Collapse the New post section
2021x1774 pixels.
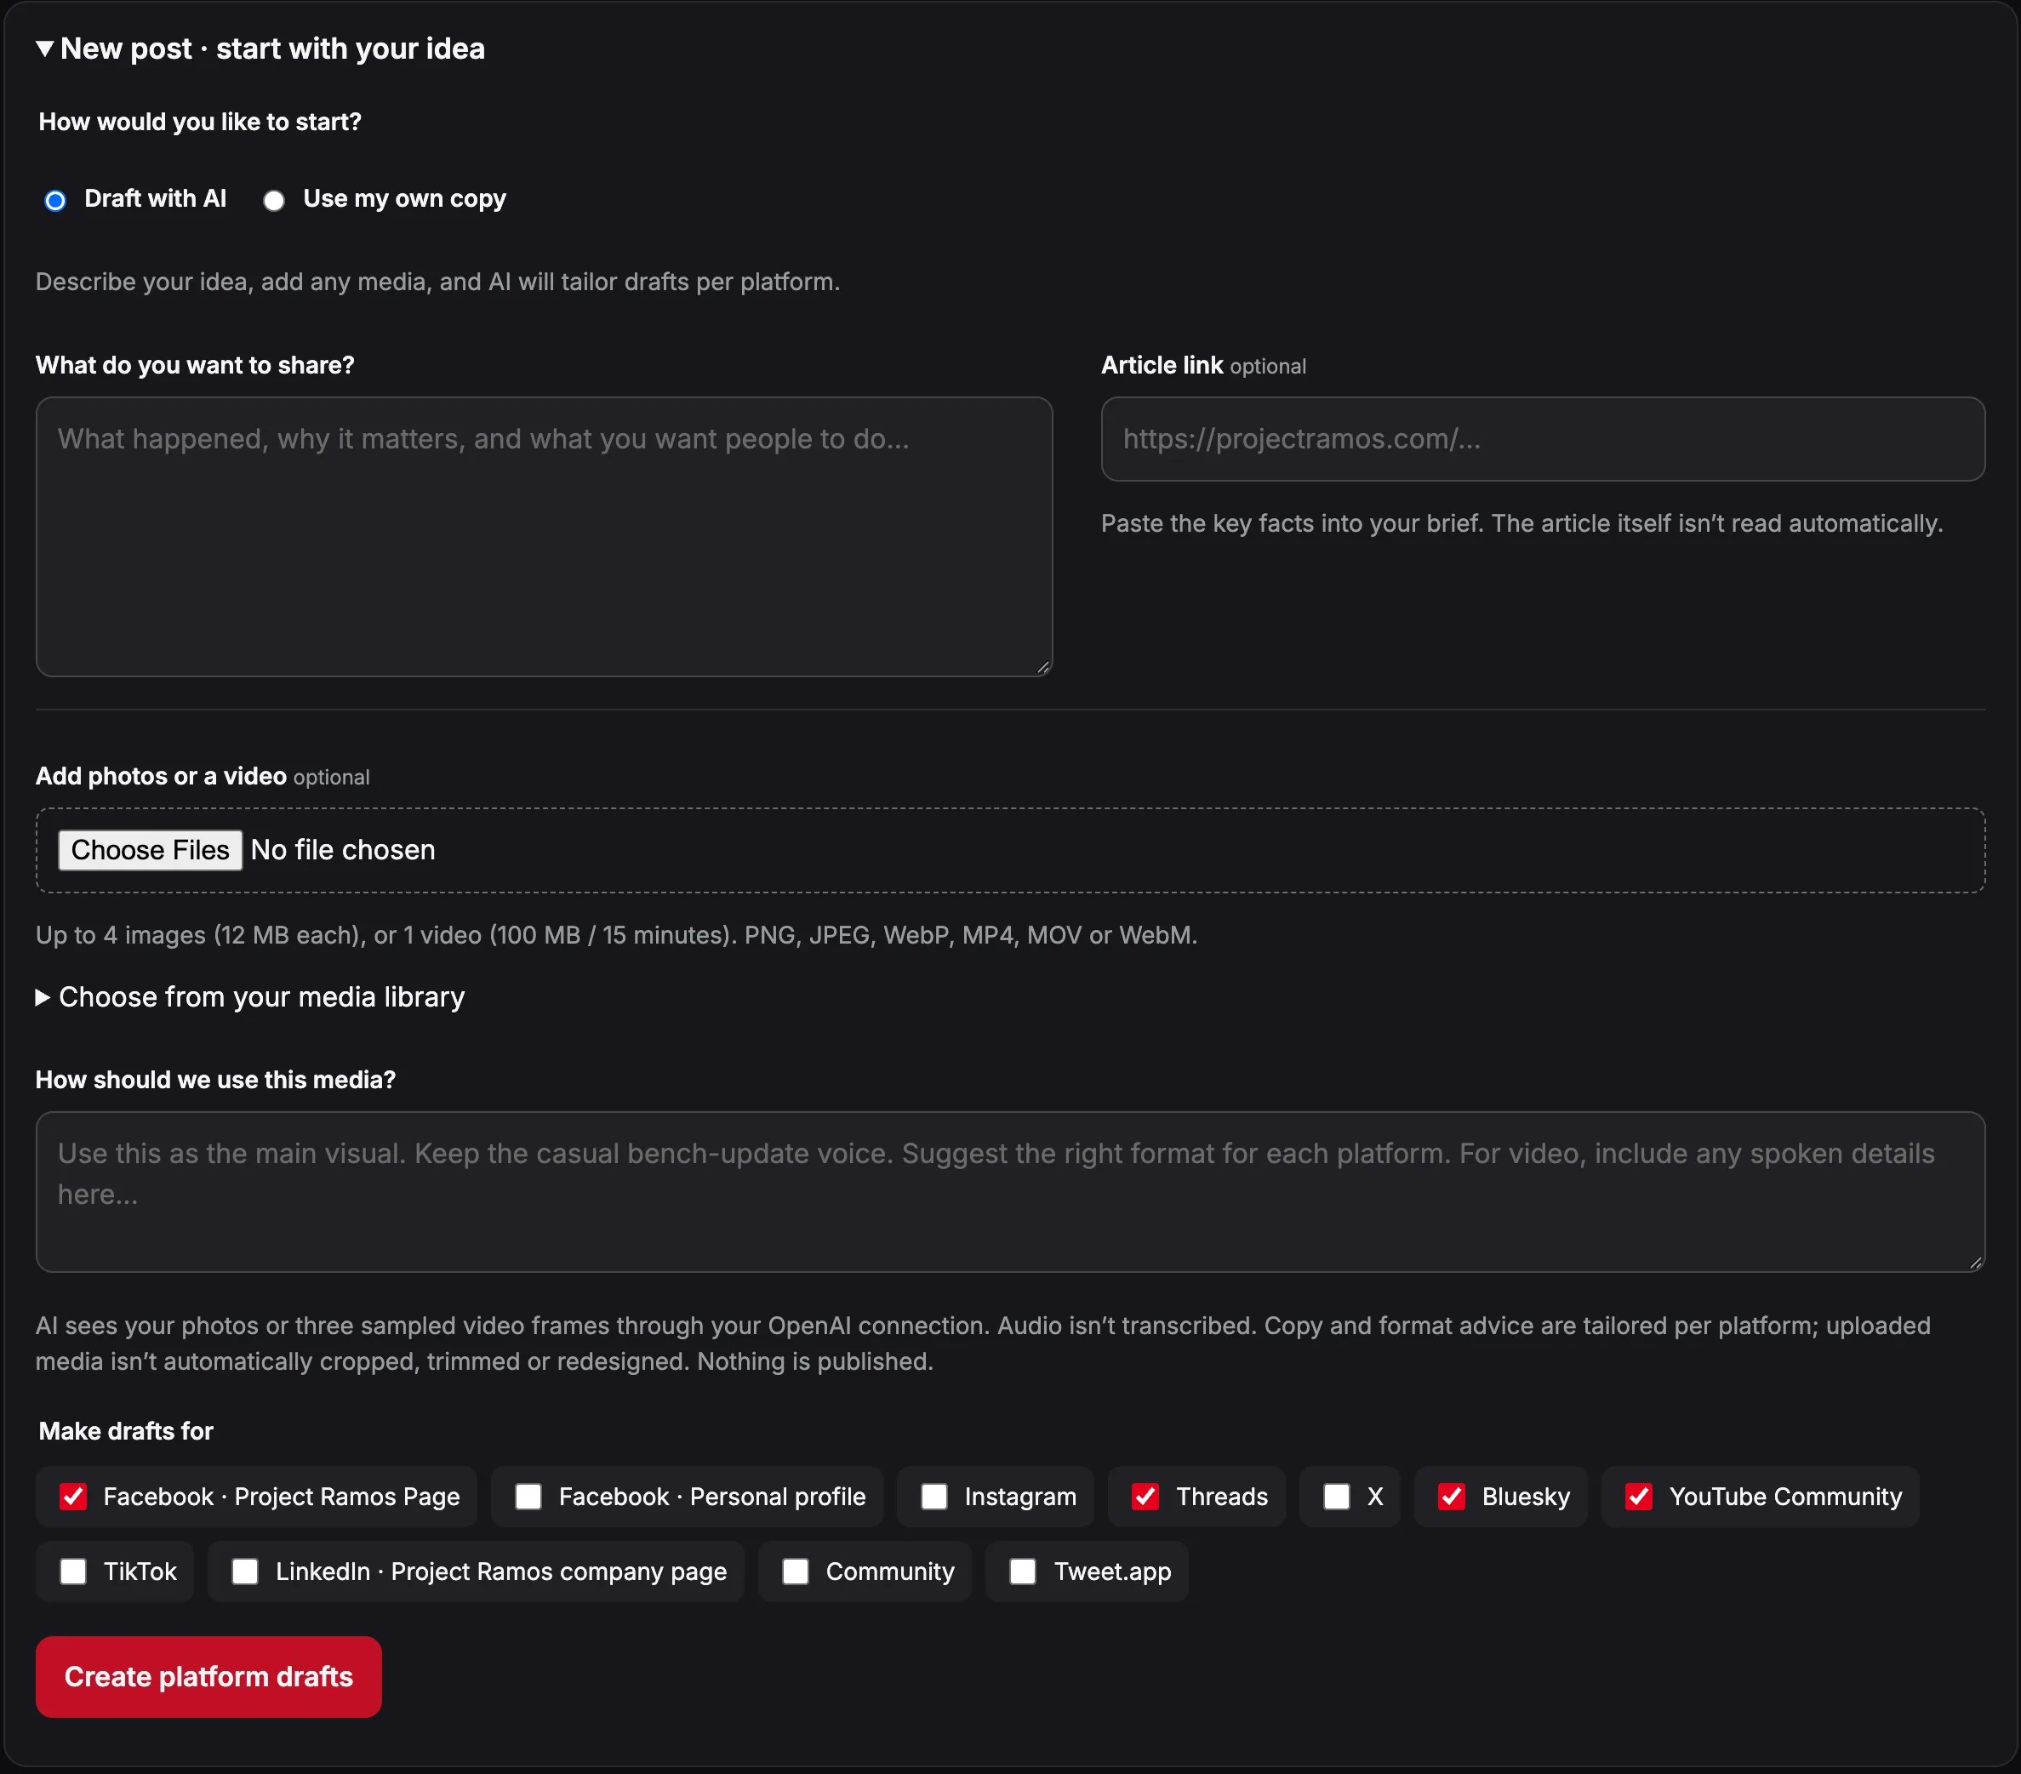260,48
